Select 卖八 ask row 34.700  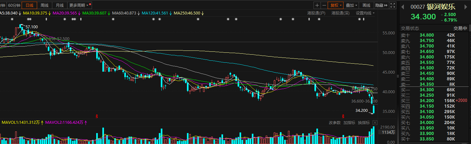(434, 46)
